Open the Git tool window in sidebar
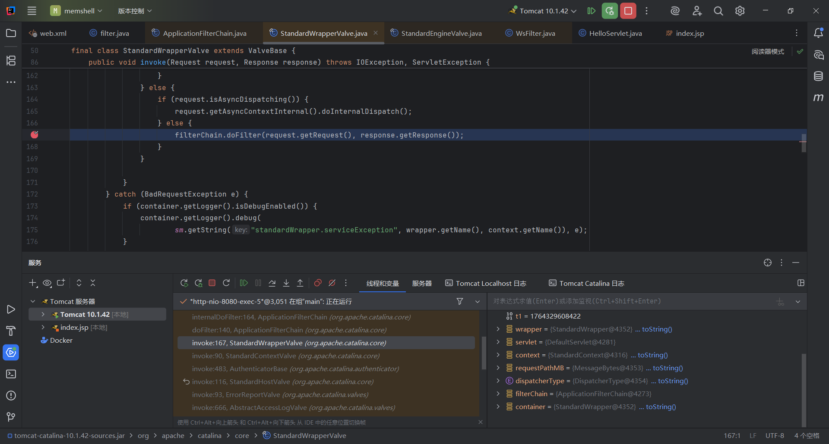 click(11, 417)
